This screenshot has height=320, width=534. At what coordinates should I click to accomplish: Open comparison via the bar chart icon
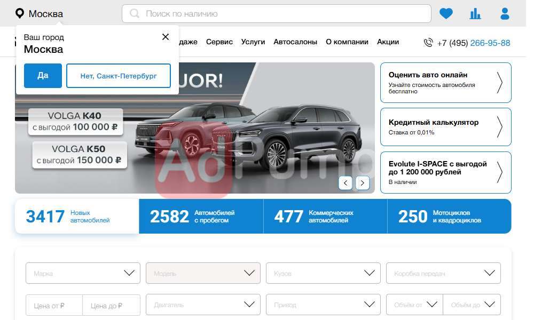(x=475, y=14)
